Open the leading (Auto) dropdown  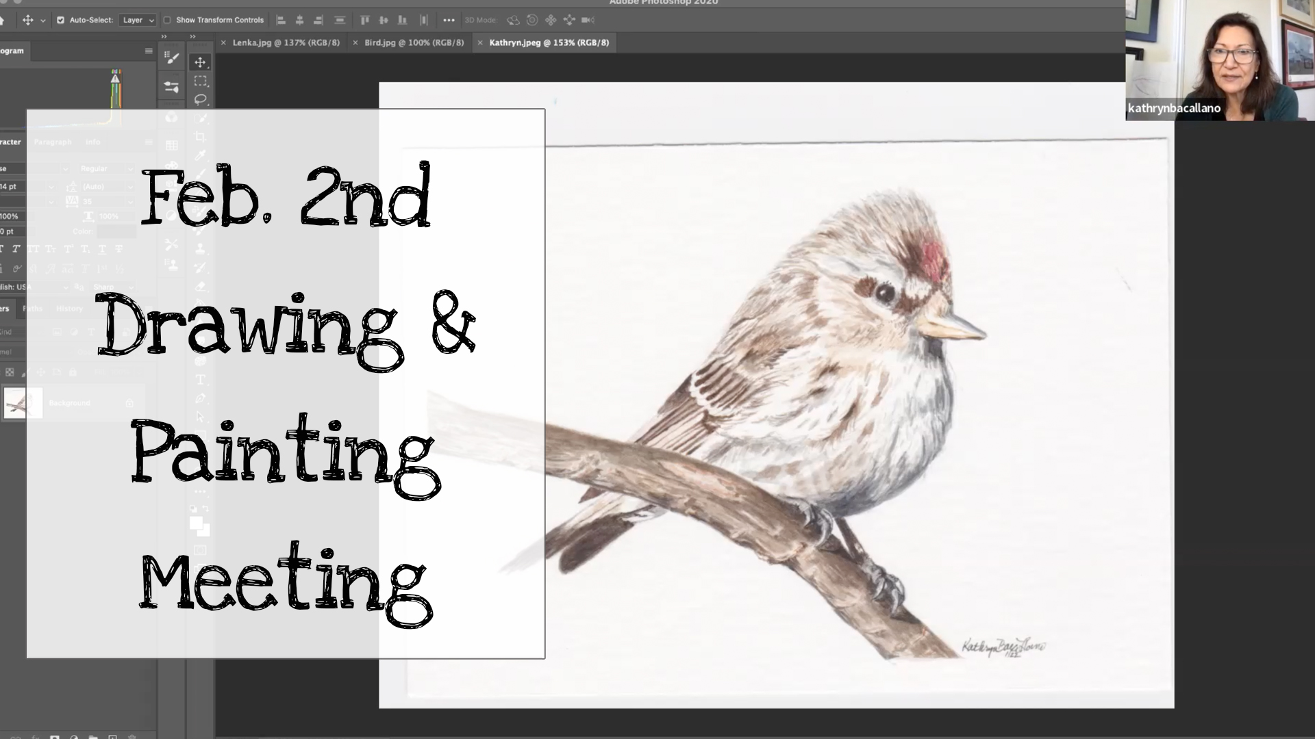point(108,186)
